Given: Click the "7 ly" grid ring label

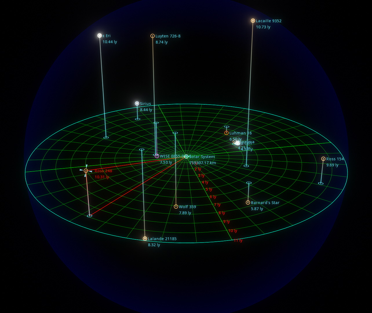Looking at the screenshot, I should (217, 205).
